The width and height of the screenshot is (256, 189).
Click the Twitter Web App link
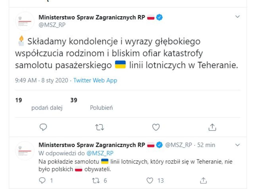click(x=95, y=80)
